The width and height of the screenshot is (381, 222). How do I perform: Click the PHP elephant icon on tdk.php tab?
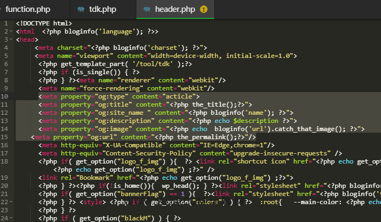pos(81,9)
